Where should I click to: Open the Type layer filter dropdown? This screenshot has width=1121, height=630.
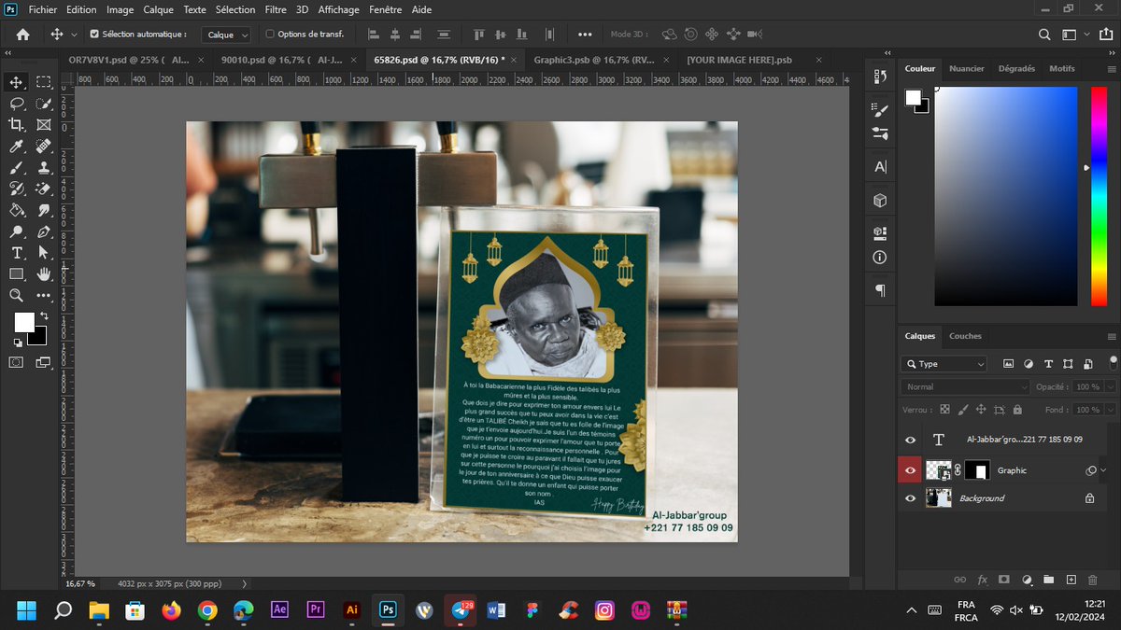click(x=944, y=364)
